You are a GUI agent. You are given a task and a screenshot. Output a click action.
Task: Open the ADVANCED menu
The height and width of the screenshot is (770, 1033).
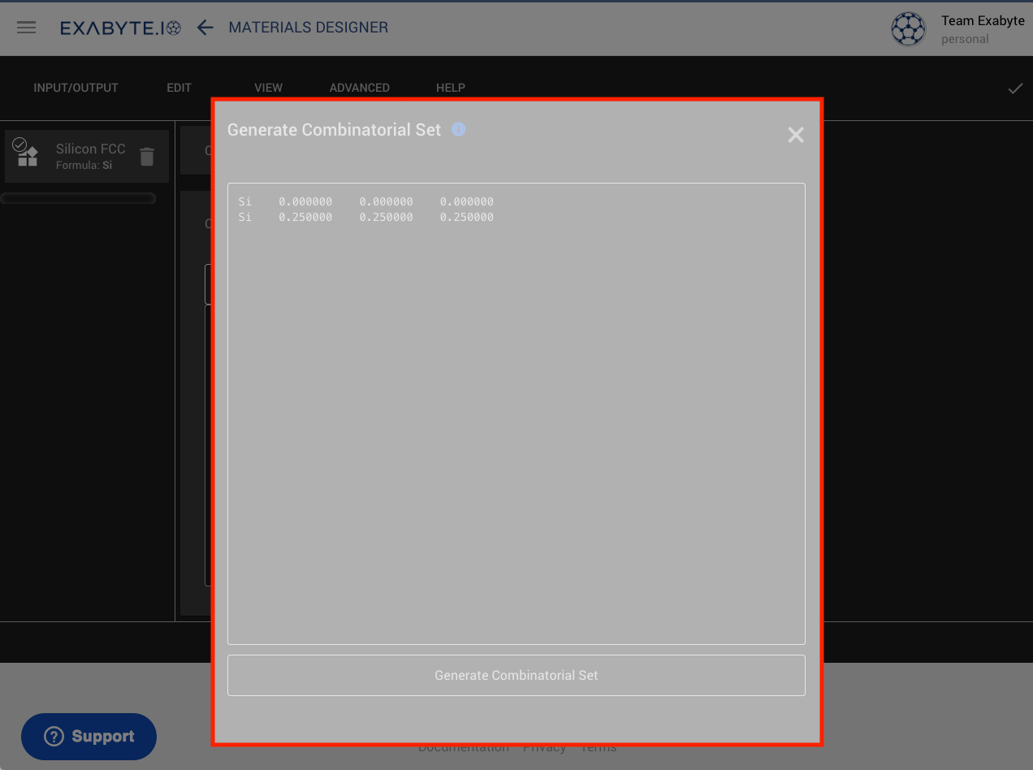pos(359,88)
